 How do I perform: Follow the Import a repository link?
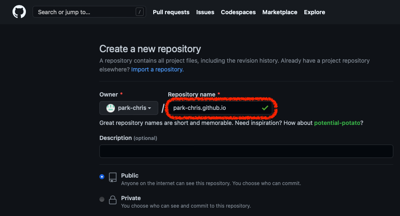coord(157,69)
